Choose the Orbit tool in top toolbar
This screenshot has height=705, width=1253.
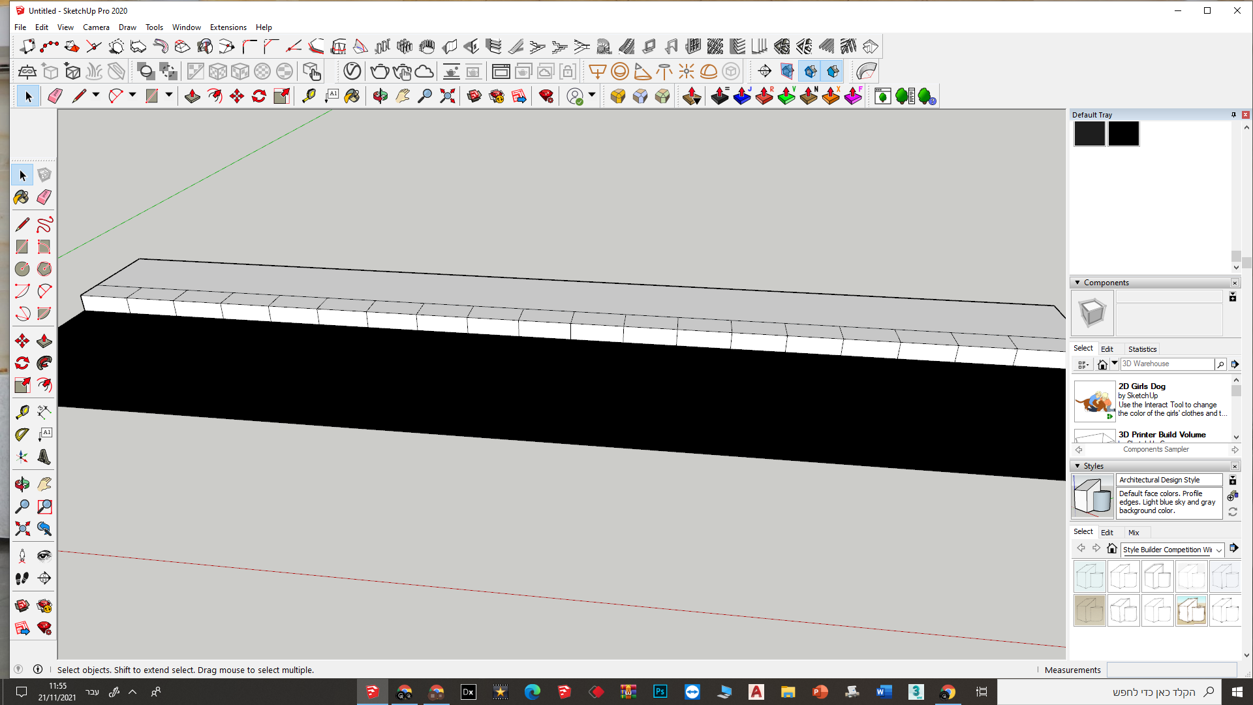[380, 97]
